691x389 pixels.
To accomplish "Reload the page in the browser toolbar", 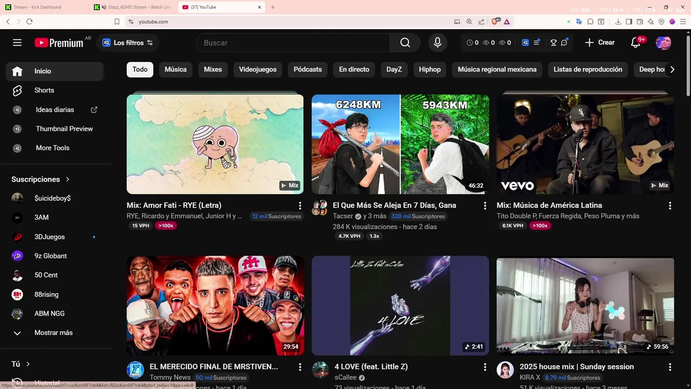I will coord(29,22).
